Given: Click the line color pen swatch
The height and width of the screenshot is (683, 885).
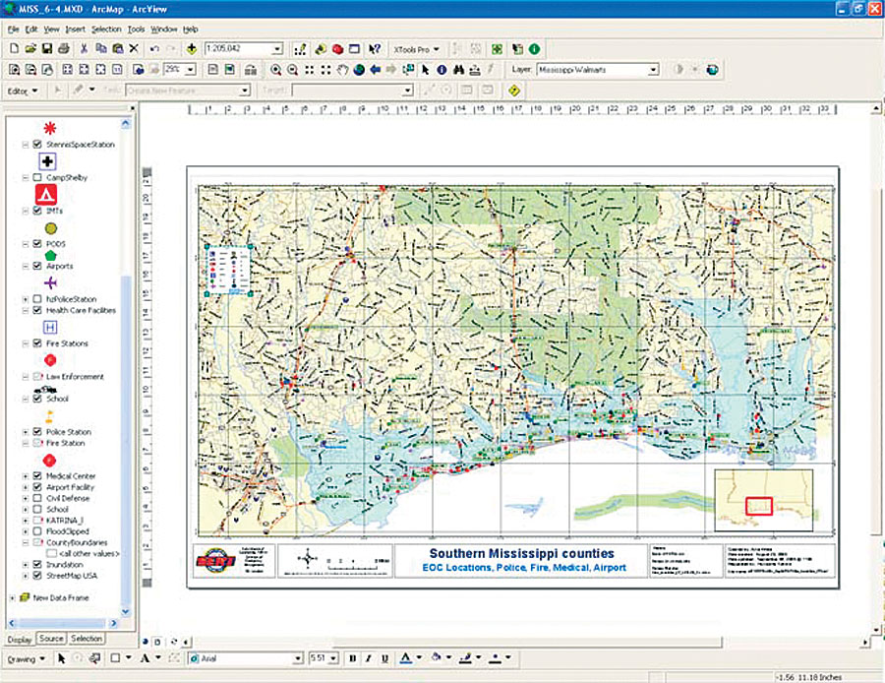Looking at the screenshot, I should click(466, 658).
